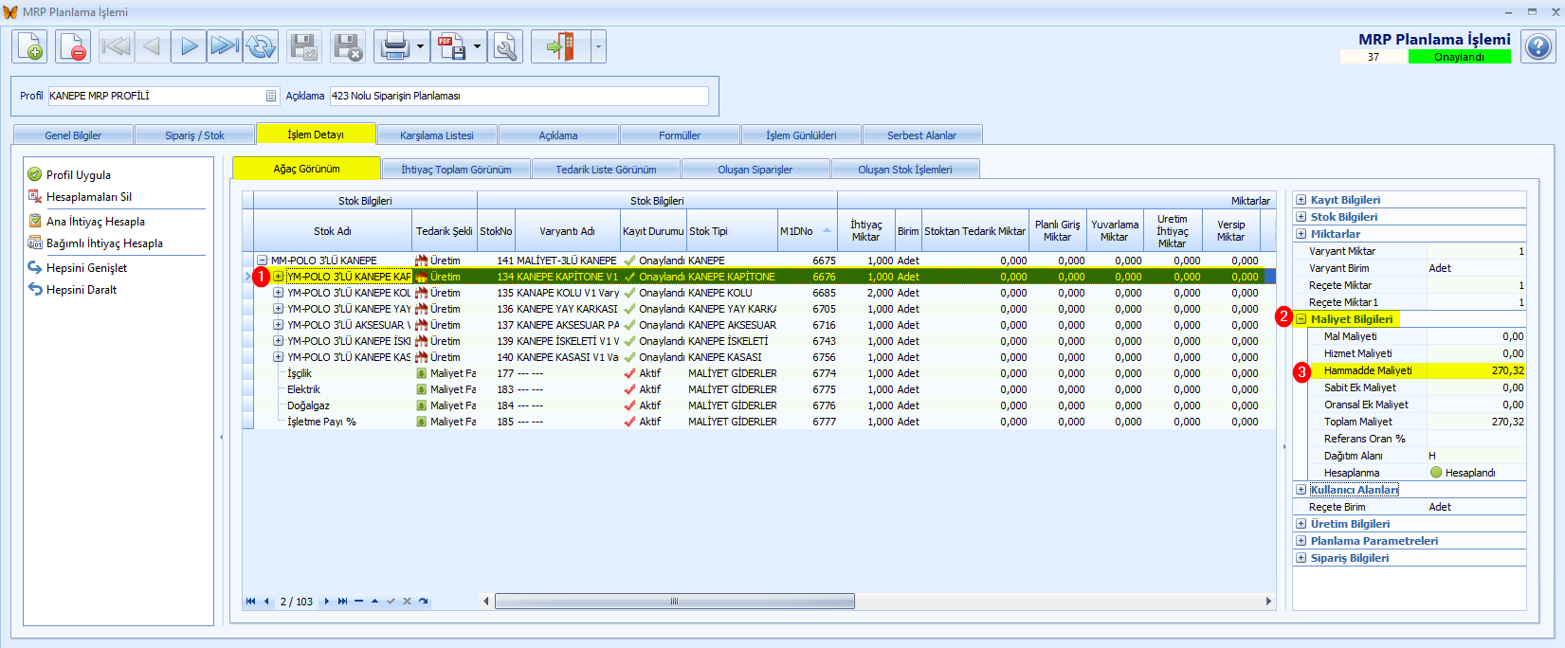This screenshot has width=1565, height=648.
Task: Go to first row in grid navigator
Action: click(250, 601)
